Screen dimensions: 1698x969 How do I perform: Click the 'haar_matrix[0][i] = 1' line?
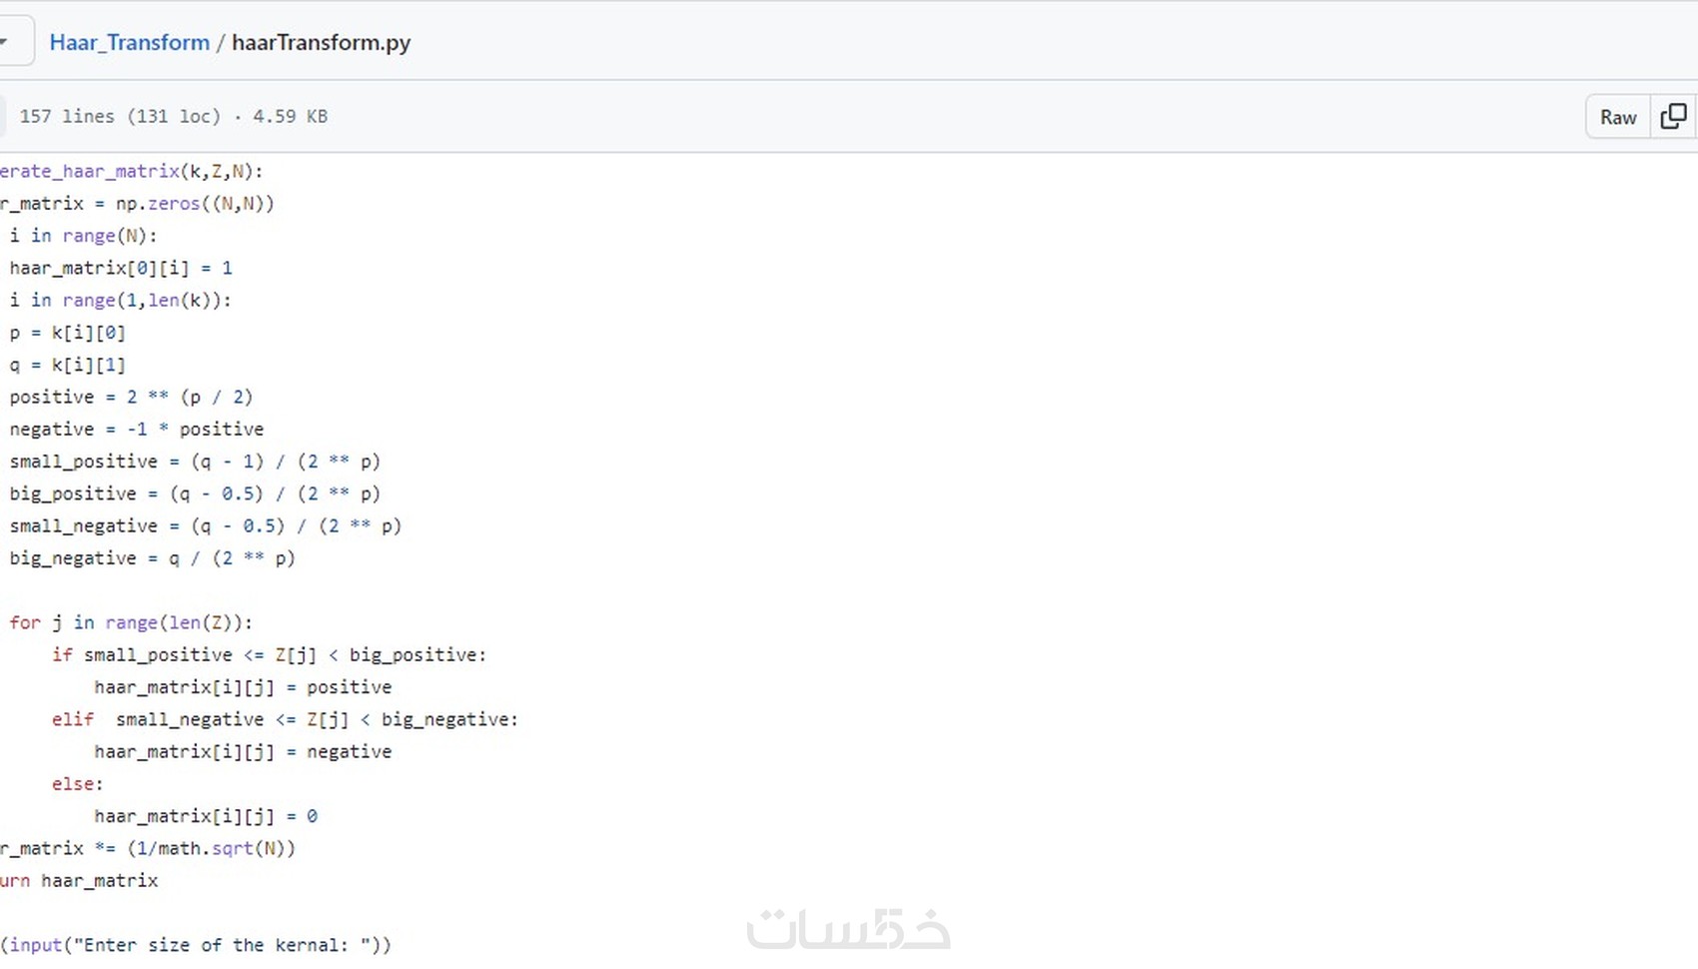click(x=121, y=268)
